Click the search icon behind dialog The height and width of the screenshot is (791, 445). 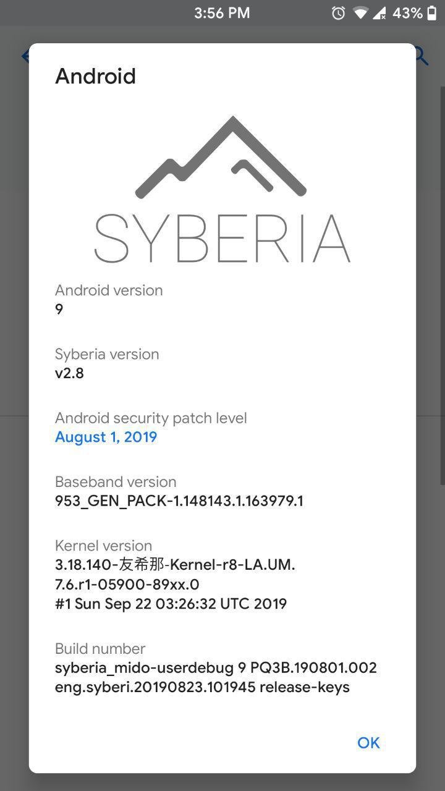click(x=422, y=56)
